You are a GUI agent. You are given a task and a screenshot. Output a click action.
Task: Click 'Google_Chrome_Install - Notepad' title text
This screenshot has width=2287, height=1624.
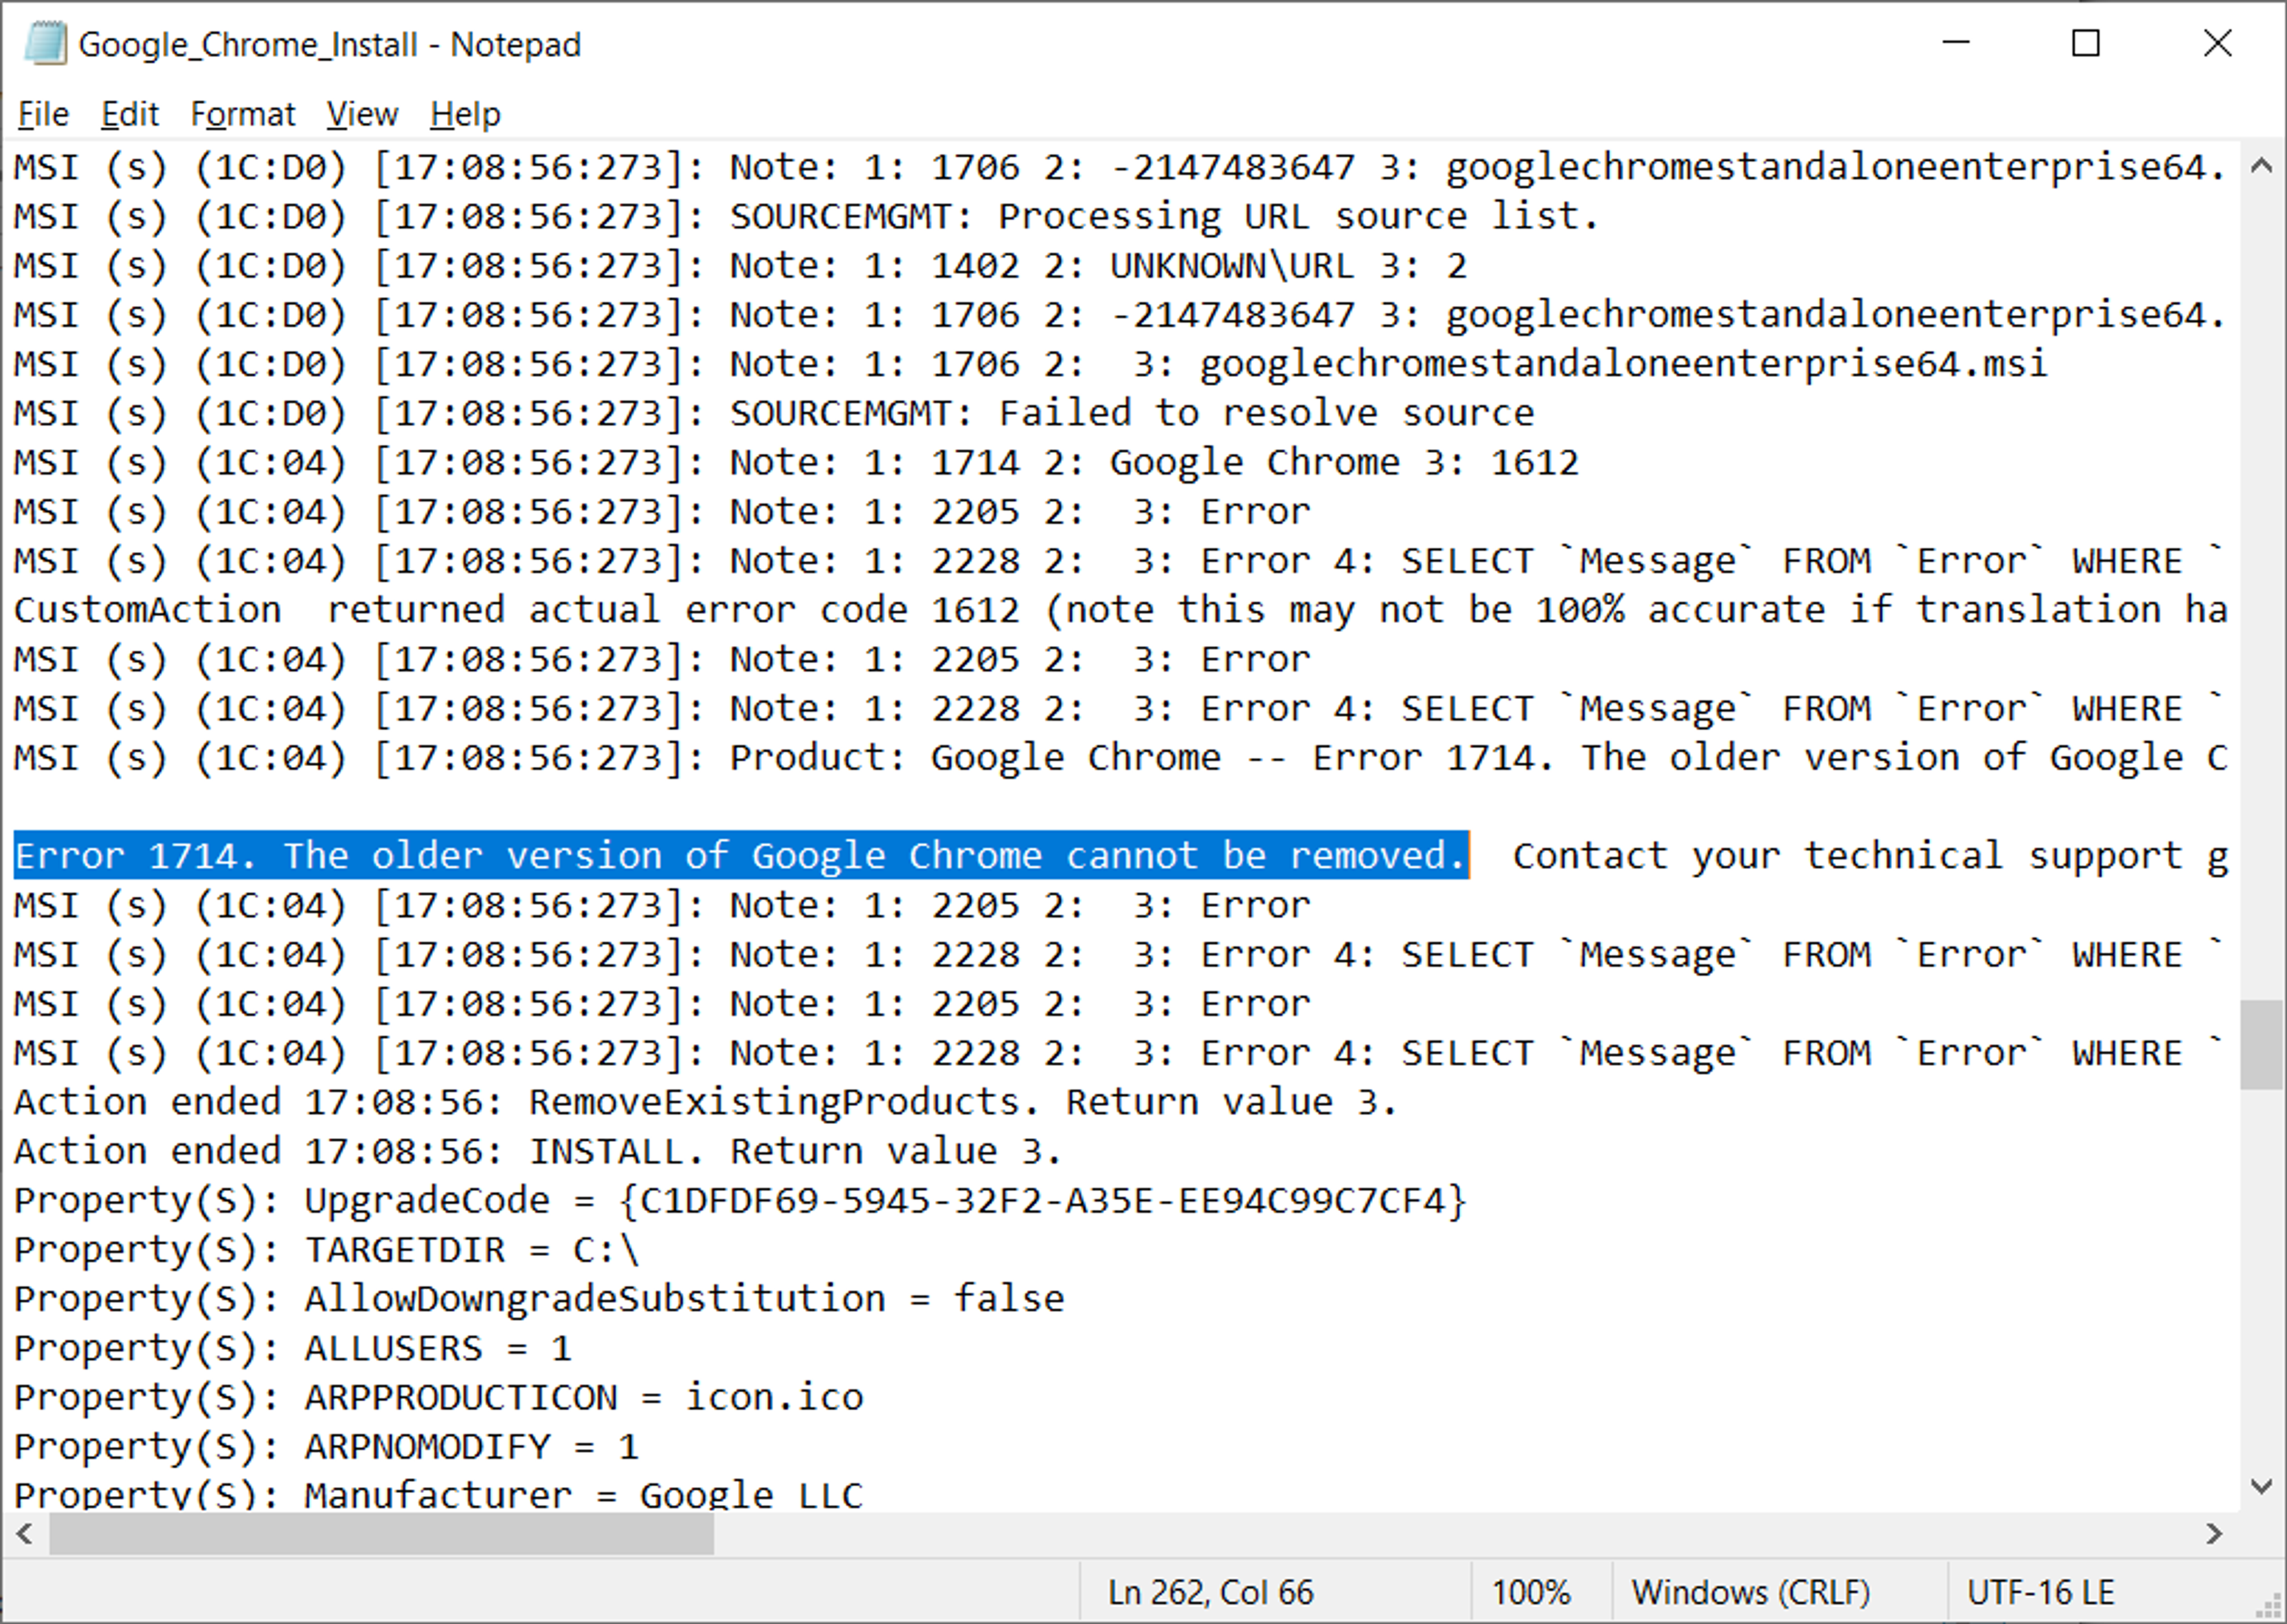[x=330, y=45]
